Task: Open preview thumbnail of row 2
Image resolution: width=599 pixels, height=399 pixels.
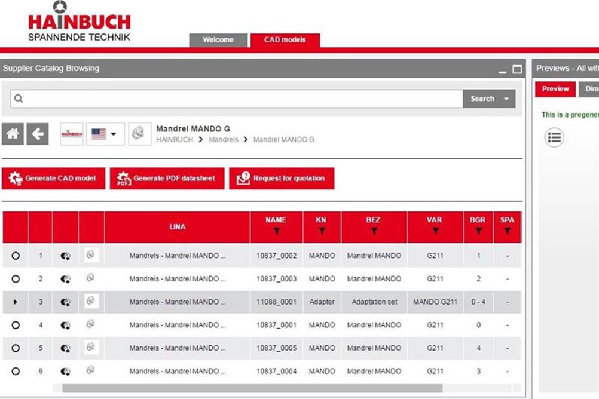Action: (91, 278)
